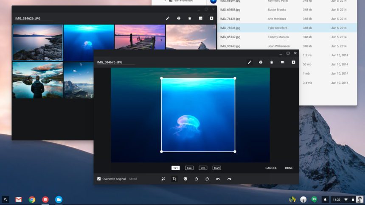
Task: Open the launcher search icon on shelf
Action: (6, 199)
